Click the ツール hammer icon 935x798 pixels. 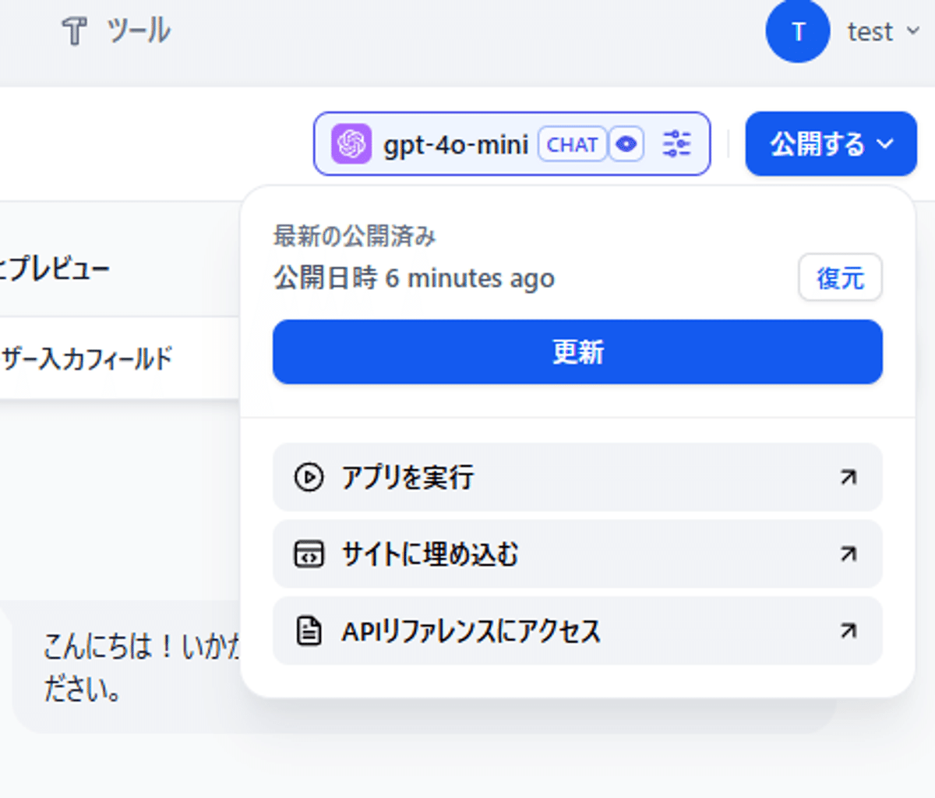[x=75, y=32]
